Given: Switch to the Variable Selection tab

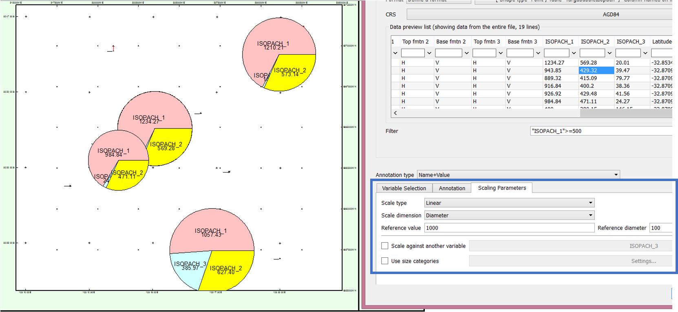Looking at the screenshot, I should (x=404, y=188).
